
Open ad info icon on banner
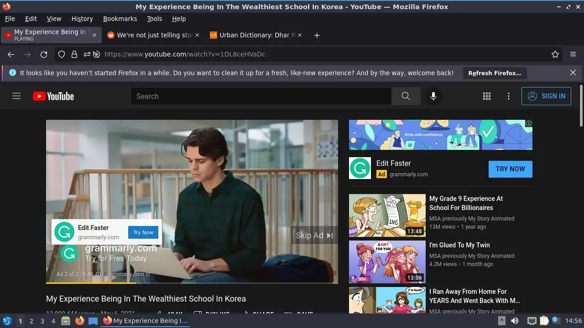coord(528,123)
